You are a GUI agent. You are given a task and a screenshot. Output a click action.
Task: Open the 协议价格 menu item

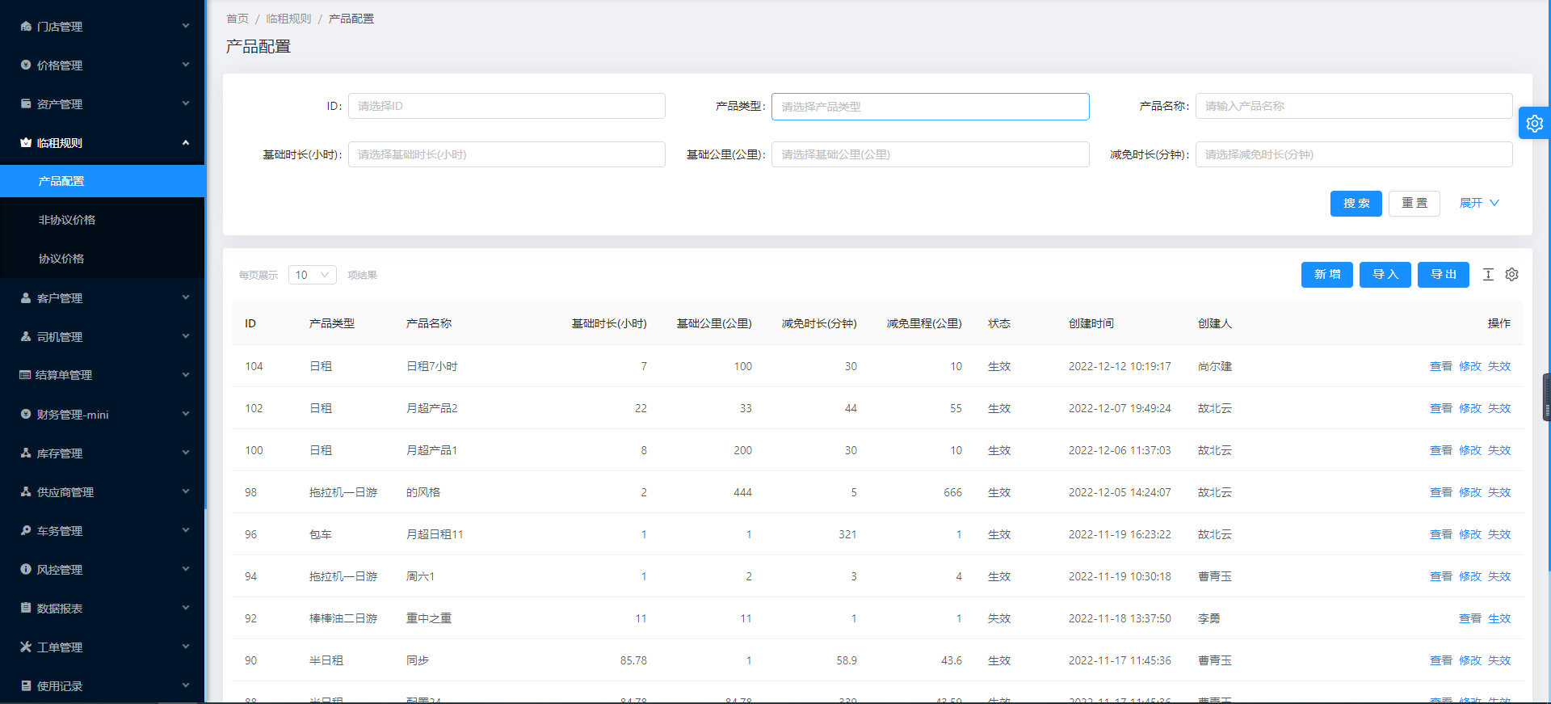click(x=103, y=259)
